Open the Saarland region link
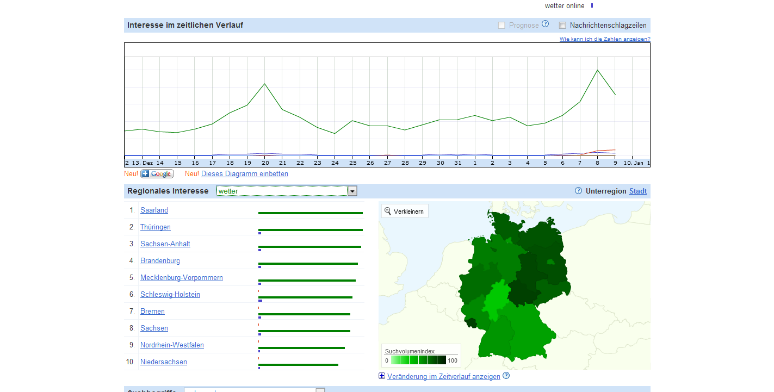The image size is (774, 392). point(154,210)
